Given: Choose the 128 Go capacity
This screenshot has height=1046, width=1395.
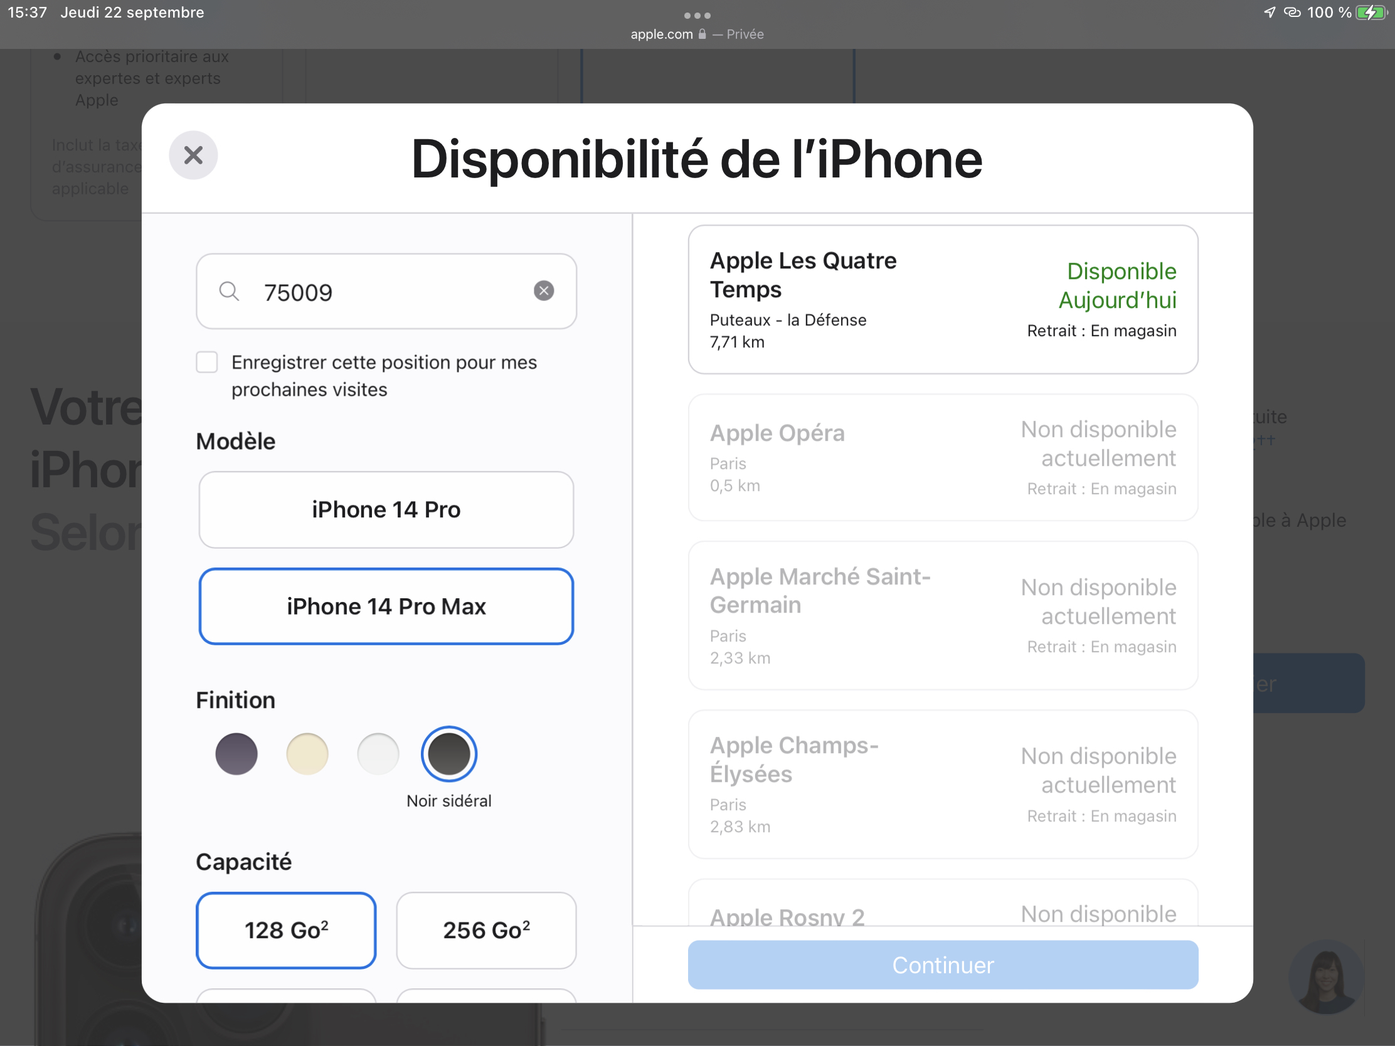Looking at the screenshot, I should [286, 930].
